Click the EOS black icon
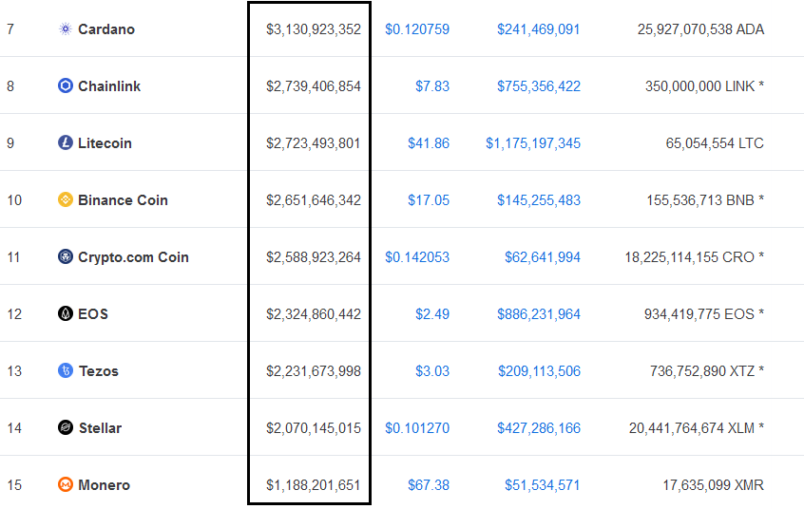Viewport: 804px width, 509px height. tap(66, 313)
